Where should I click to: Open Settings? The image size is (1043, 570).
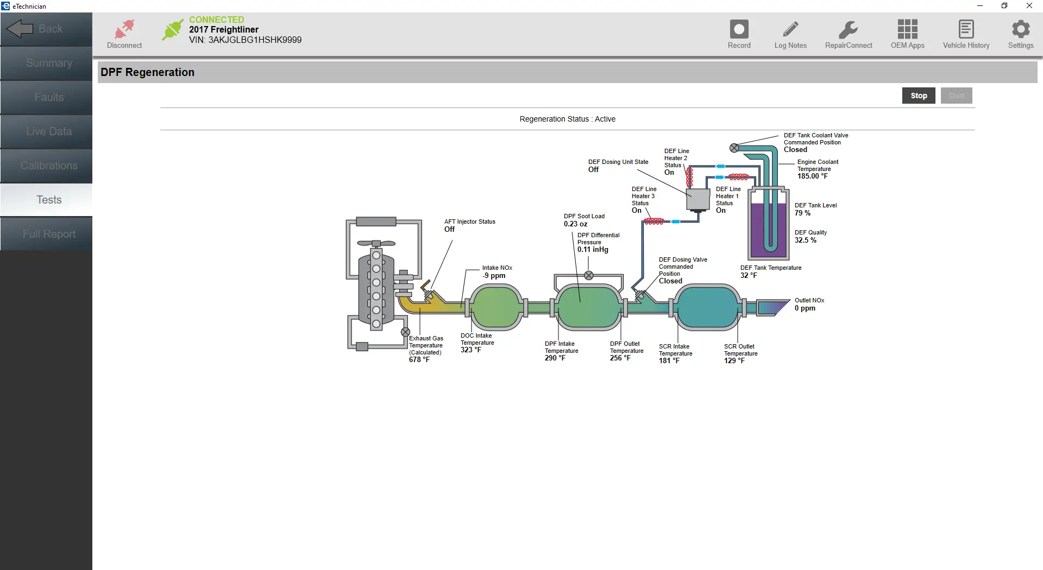(1021, 34)
